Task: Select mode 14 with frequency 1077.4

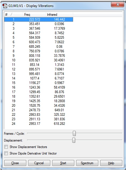Action: [39, 78]
